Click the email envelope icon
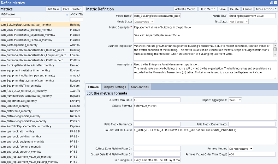The height and width of the screenshot is (164, 278). pyautogui.click(x=275, y=3)
